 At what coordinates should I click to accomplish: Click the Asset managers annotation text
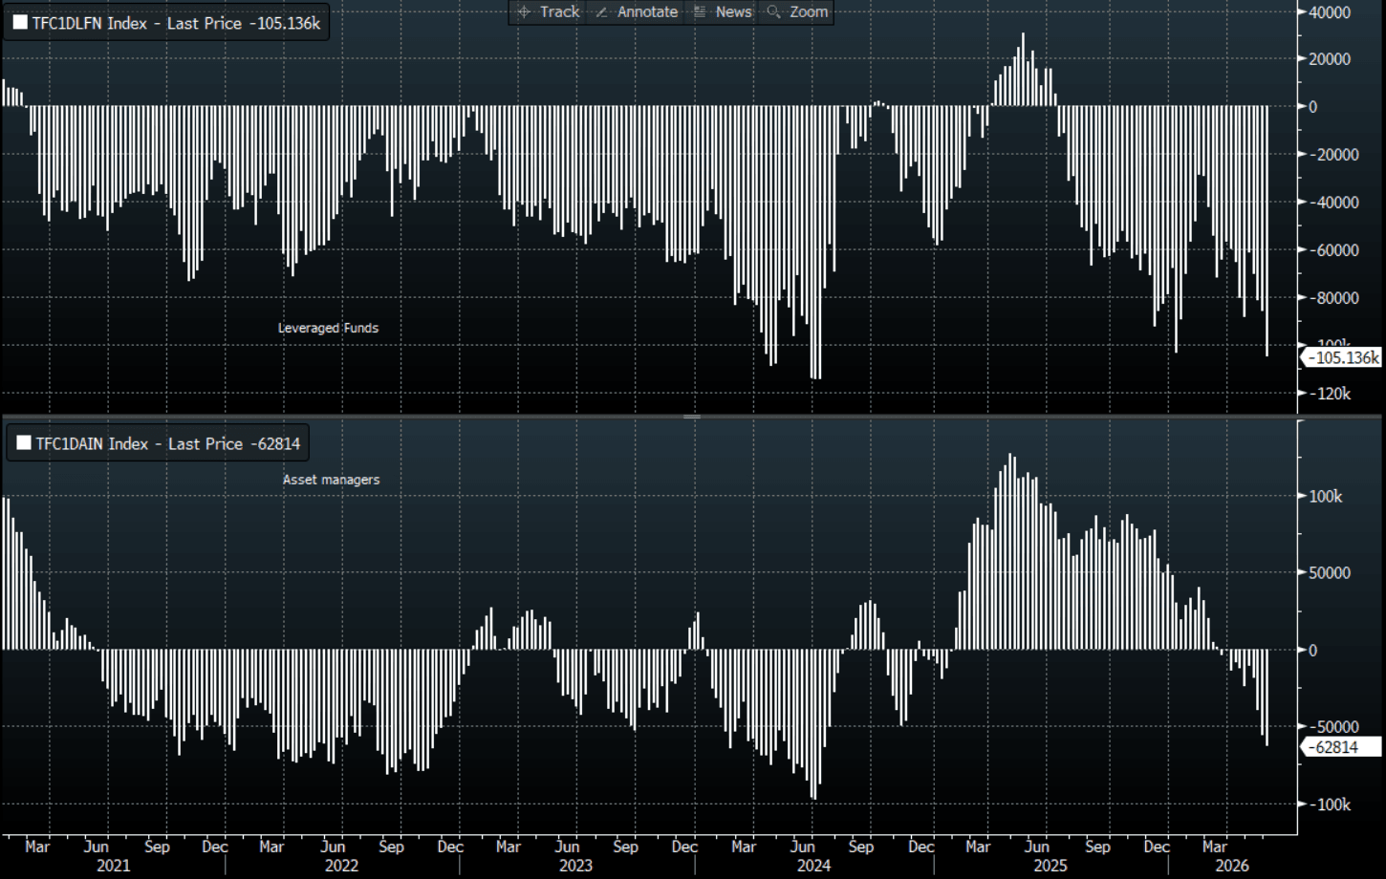coord(331,480)
